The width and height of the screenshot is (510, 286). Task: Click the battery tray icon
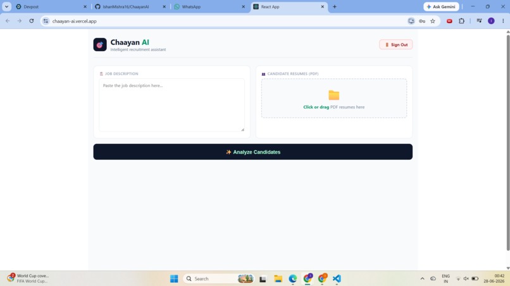coord(475,278)
